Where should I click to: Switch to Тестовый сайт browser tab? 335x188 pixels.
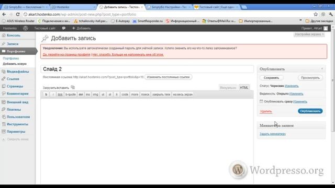coord(216,7)
